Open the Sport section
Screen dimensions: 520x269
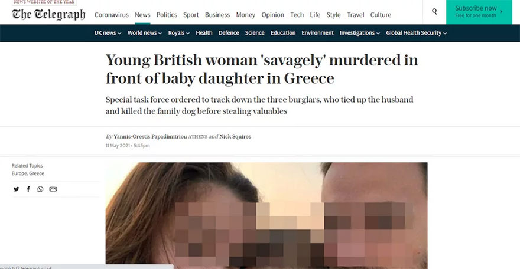point(191,15)
